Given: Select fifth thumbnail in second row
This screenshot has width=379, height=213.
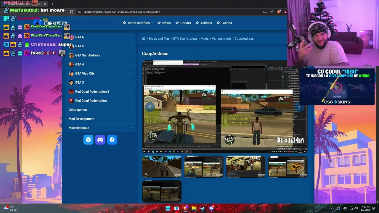Looking at the screenshot, I should pyautogui.click(x=162, y=191).
